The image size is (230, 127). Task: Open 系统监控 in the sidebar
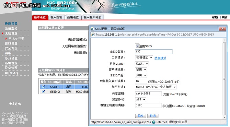[x=11, y=28]
